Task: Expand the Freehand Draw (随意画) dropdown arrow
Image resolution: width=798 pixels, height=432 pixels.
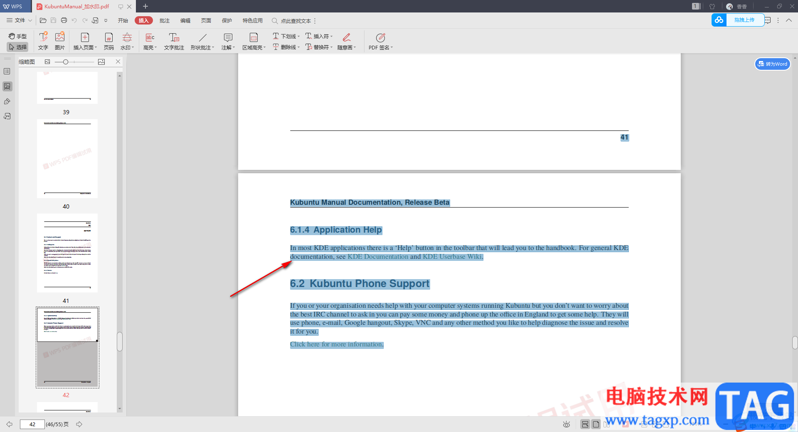Action: pos(355,47)
